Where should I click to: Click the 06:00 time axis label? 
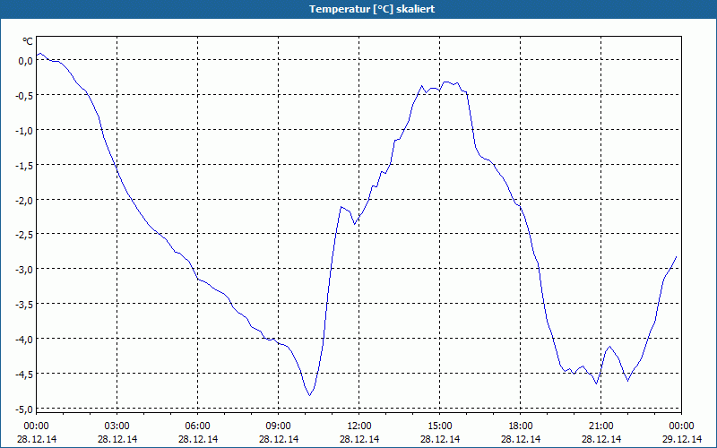pos(197,426)
